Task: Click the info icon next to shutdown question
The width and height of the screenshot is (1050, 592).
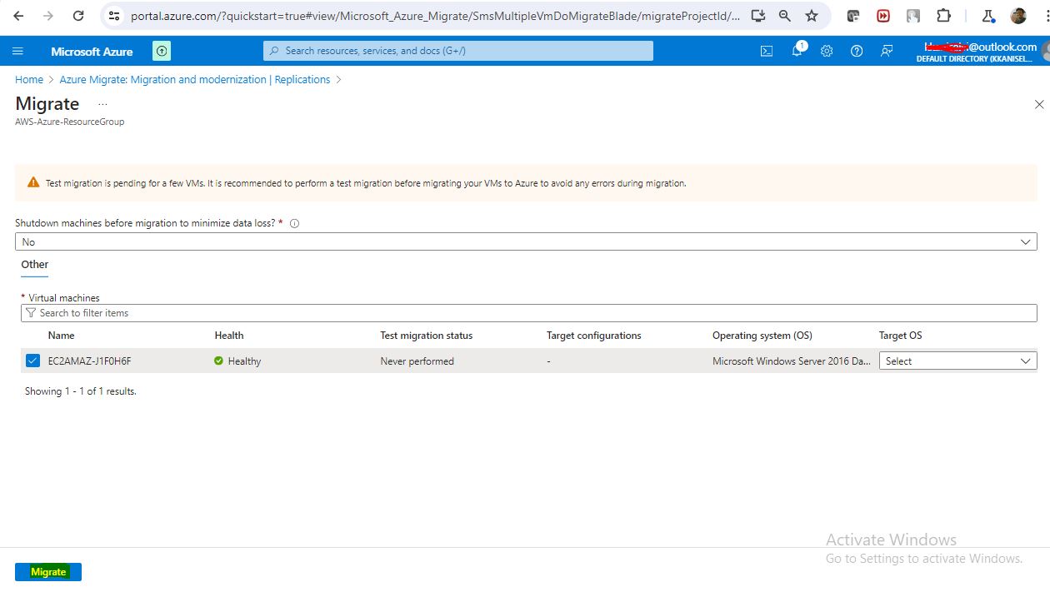Action: click(294, 223)
